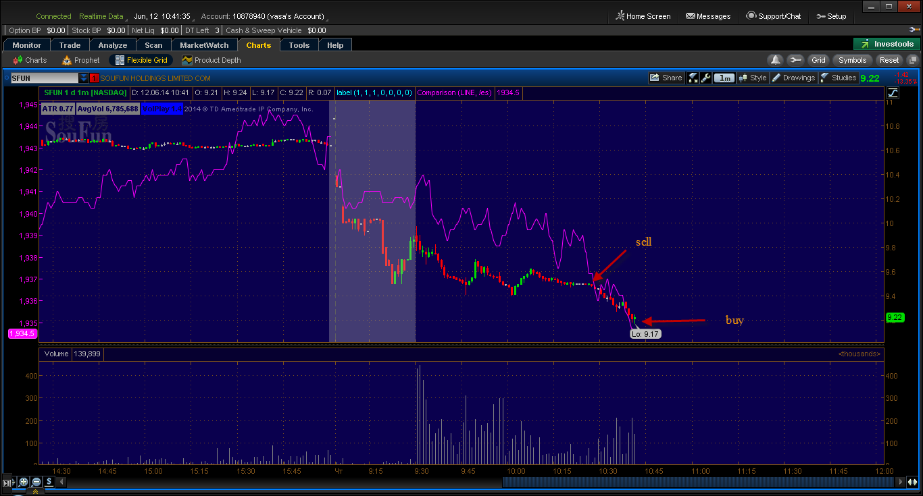Open the Grid layout button
Viewport: 923px width, 496px height.
coord(818,60)
